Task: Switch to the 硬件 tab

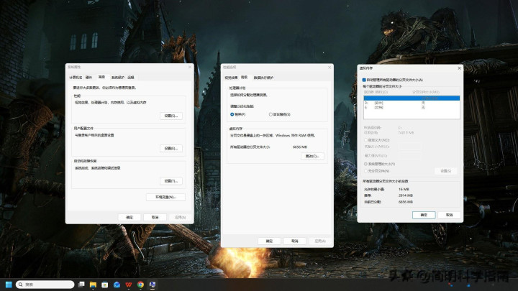Action: (x=89, y=76)
